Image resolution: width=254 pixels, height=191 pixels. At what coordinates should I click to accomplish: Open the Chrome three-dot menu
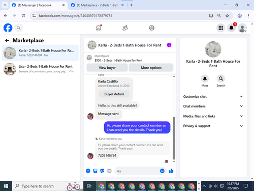click(248, 16)
